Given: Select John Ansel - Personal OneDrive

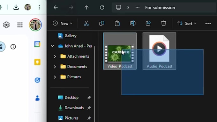Looking at the screenshot, I should [75, 46].
